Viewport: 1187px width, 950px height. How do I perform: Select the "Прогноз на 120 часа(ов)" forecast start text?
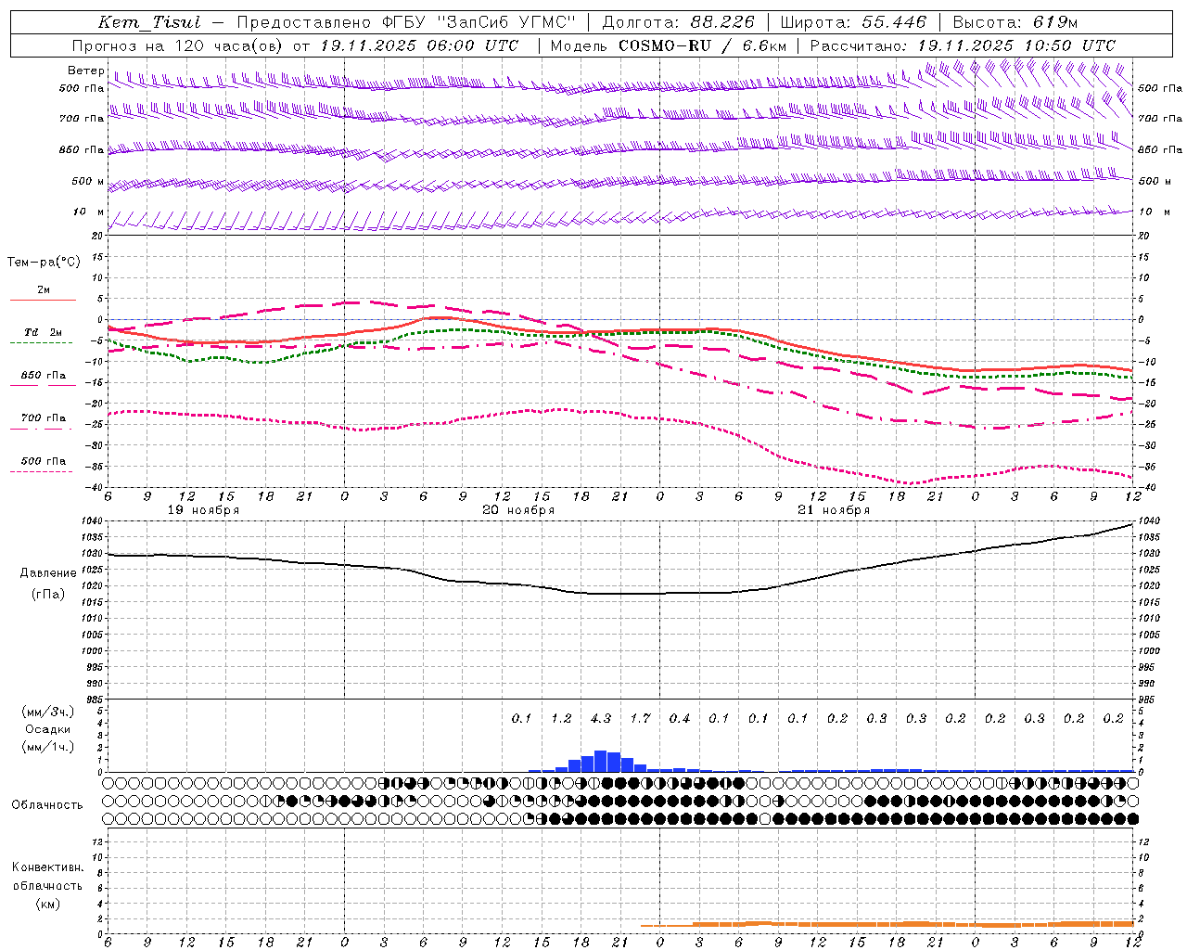(178, 45)
